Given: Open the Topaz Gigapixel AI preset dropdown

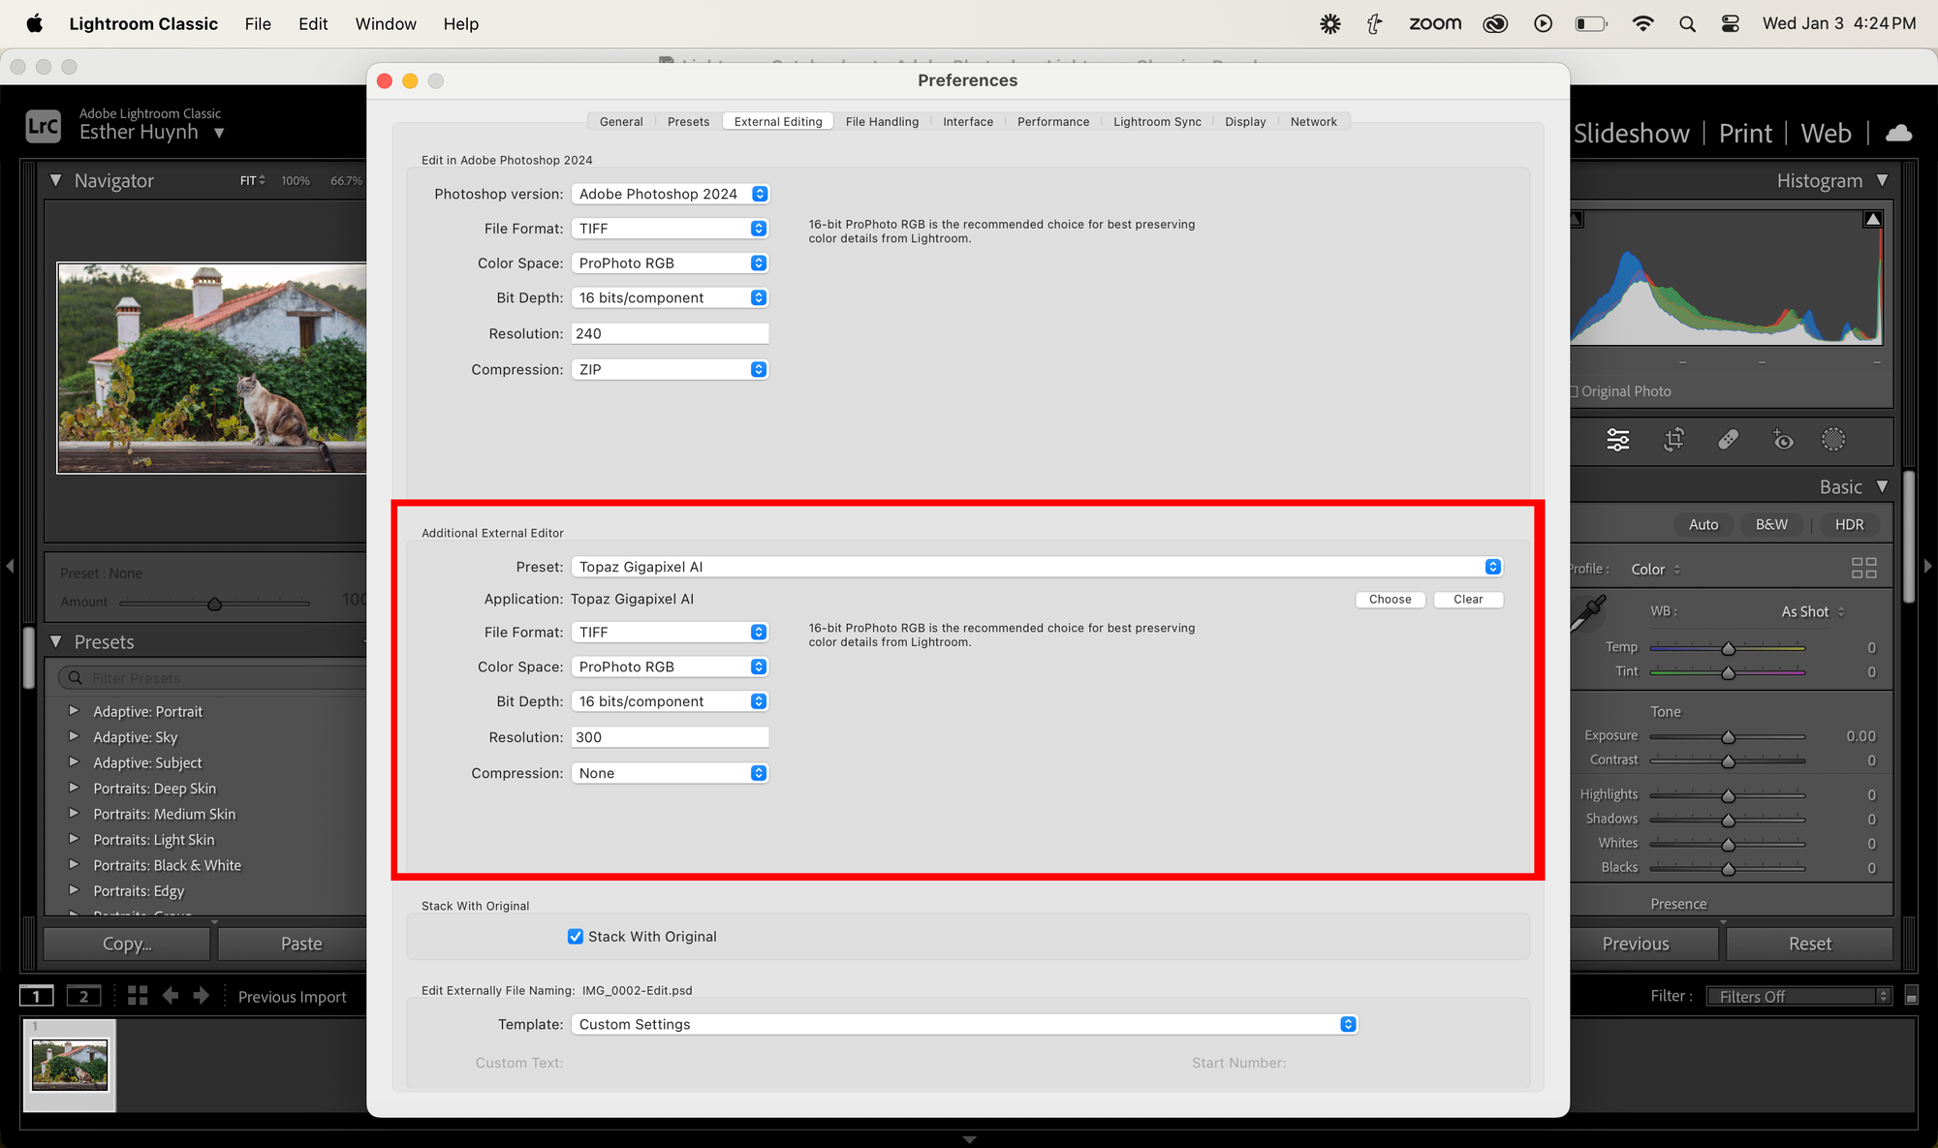Looking at the screenshot, I should tap(1036, 567).
